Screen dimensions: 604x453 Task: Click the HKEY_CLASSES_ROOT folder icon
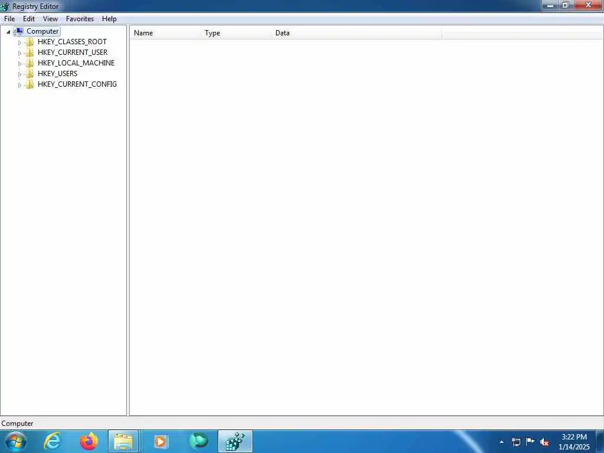(29, 42)
